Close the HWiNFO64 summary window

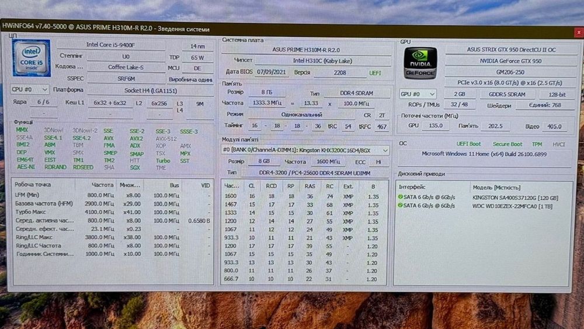point(578,33)
